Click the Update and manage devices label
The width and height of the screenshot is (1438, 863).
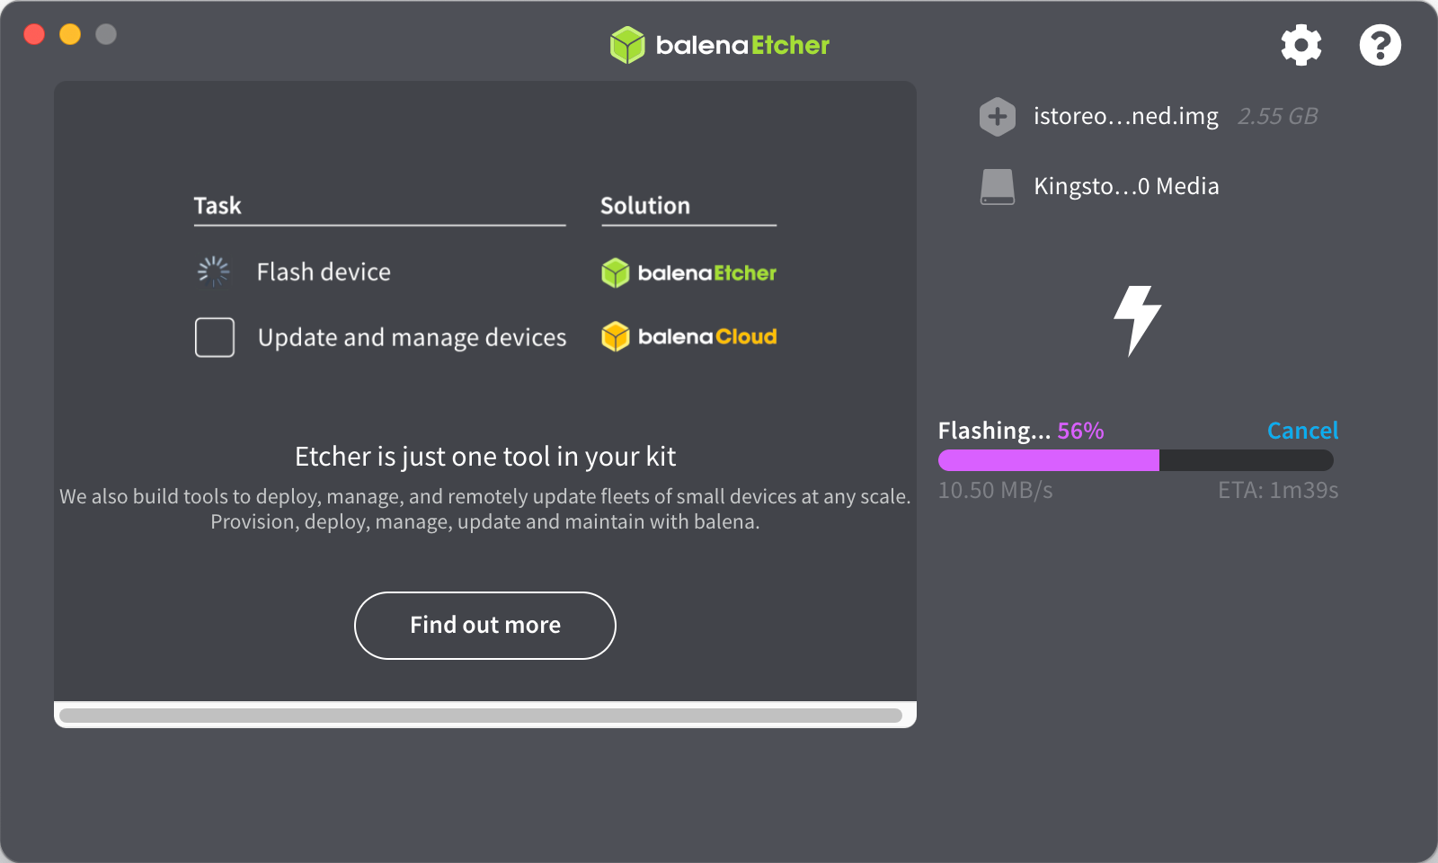[412, 338]
